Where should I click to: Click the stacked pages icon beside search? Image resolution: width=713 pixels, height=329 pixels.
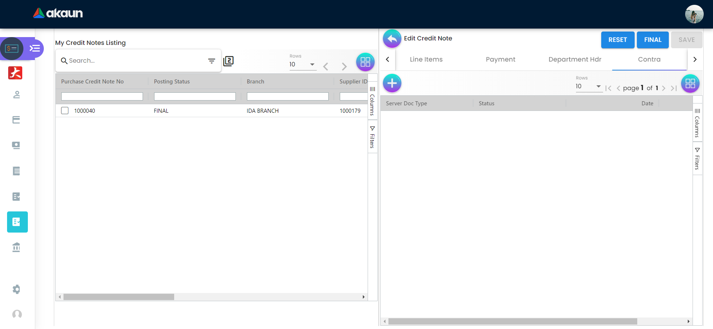228,61
